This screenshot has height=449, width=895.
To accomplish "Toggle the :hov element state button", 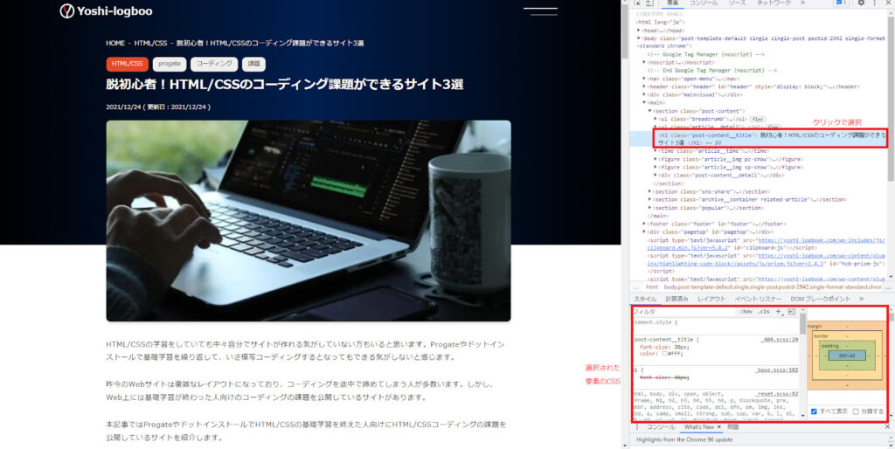I will coord(746,311).
